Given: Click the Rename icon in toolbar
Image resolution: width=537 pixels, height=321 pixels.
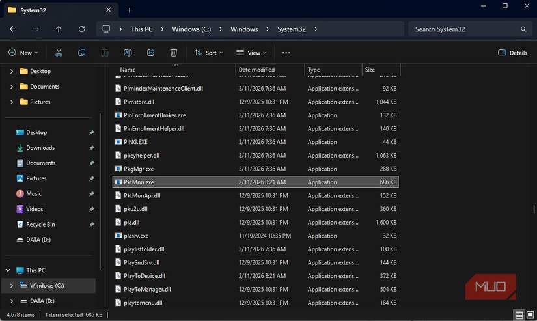Looking at the screenshot, I should coord(128,53).
